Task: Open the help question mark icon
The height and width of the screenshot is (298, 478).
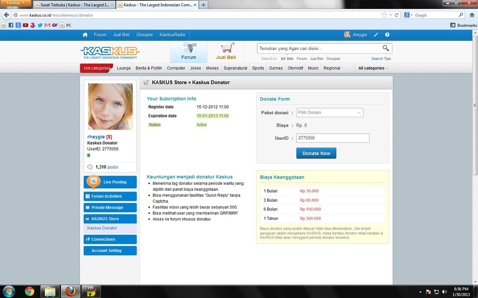Action: (387, 35)
